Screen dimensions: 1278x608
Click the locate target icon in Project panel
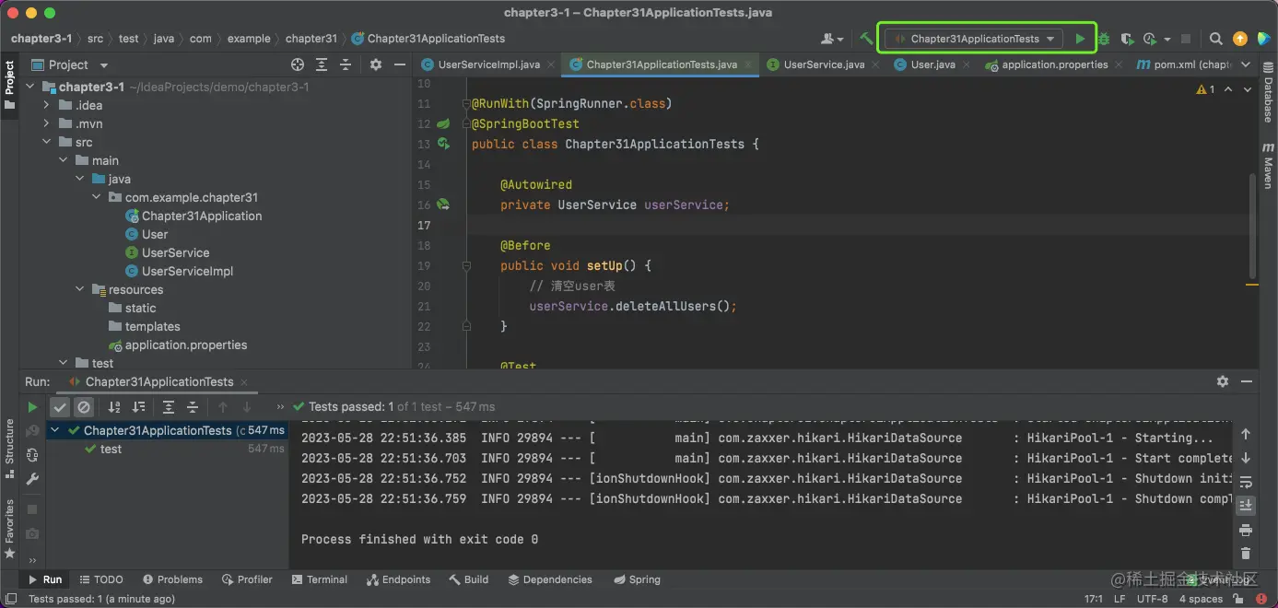point(298,64)
